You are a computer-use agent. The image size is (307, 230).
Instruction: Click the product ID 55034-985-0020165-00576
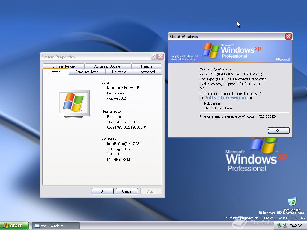(x=126, y=128)
